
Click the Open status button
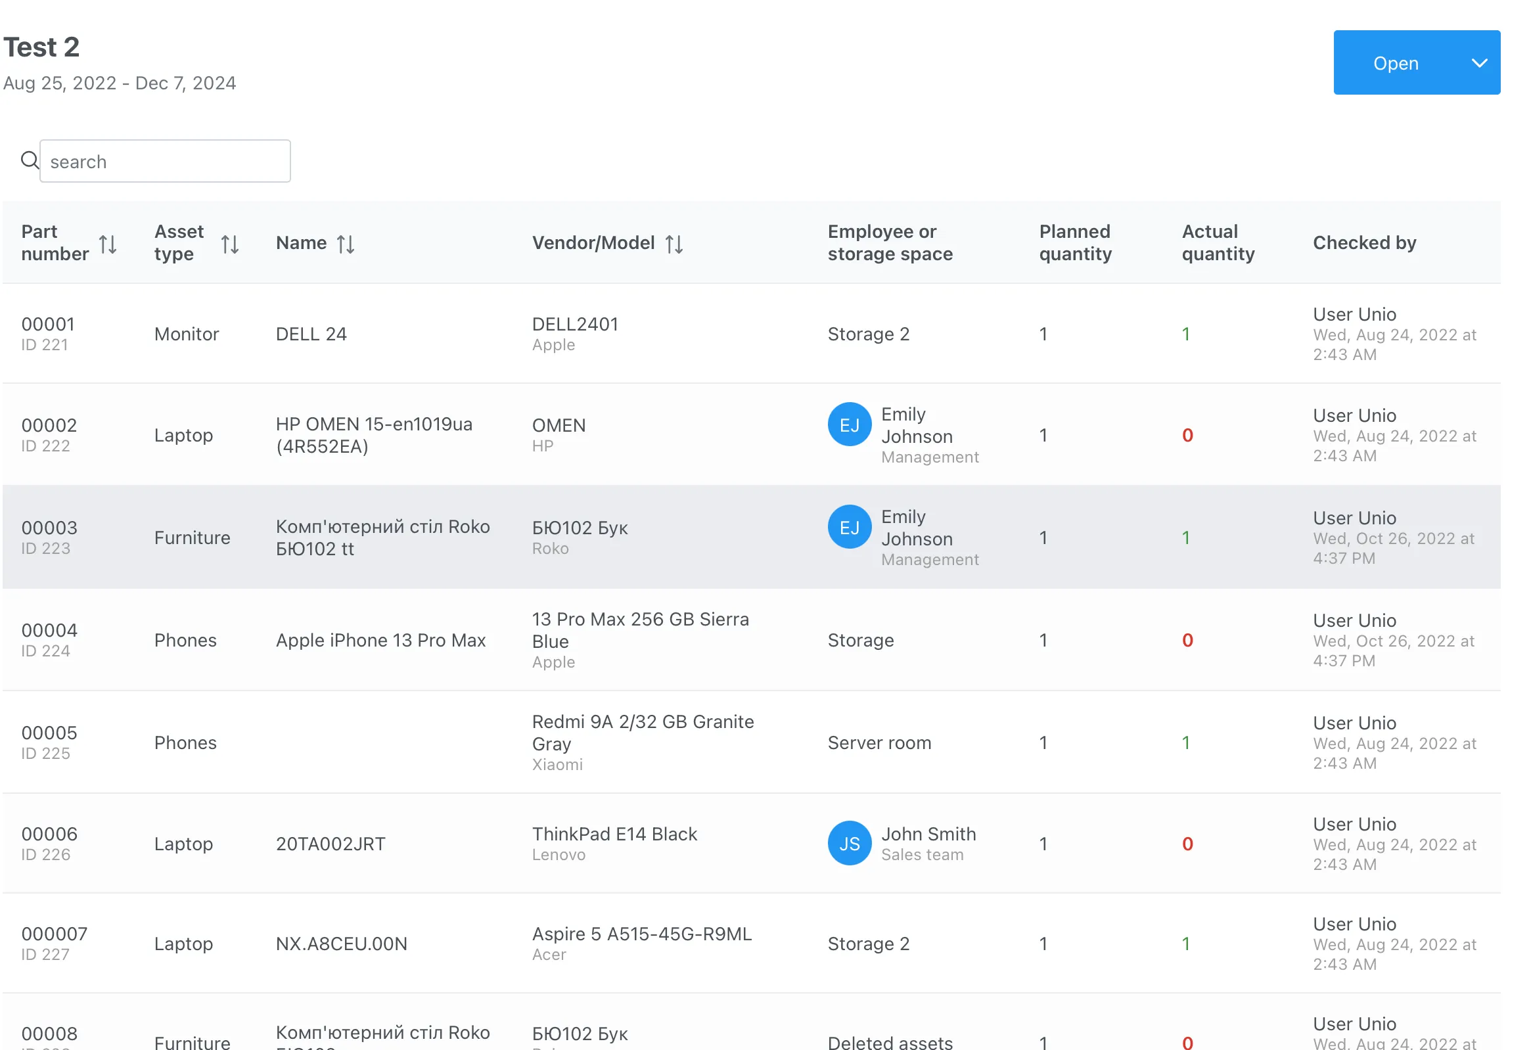click(x=1395, y=63)
